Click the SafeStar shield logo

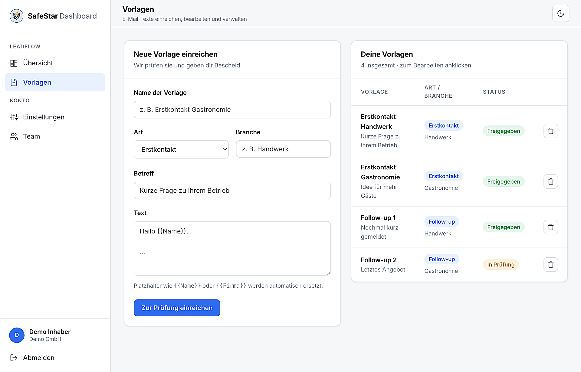[x=16, y=16]
